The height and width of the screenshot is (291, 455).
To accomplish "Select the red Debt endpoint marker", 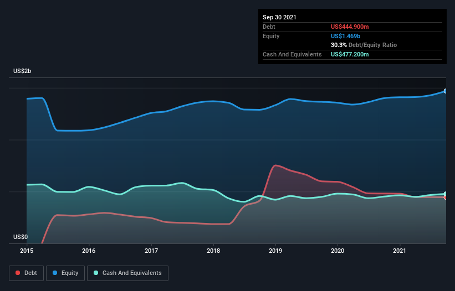I will pyautogui.click(x=446, y=198).
